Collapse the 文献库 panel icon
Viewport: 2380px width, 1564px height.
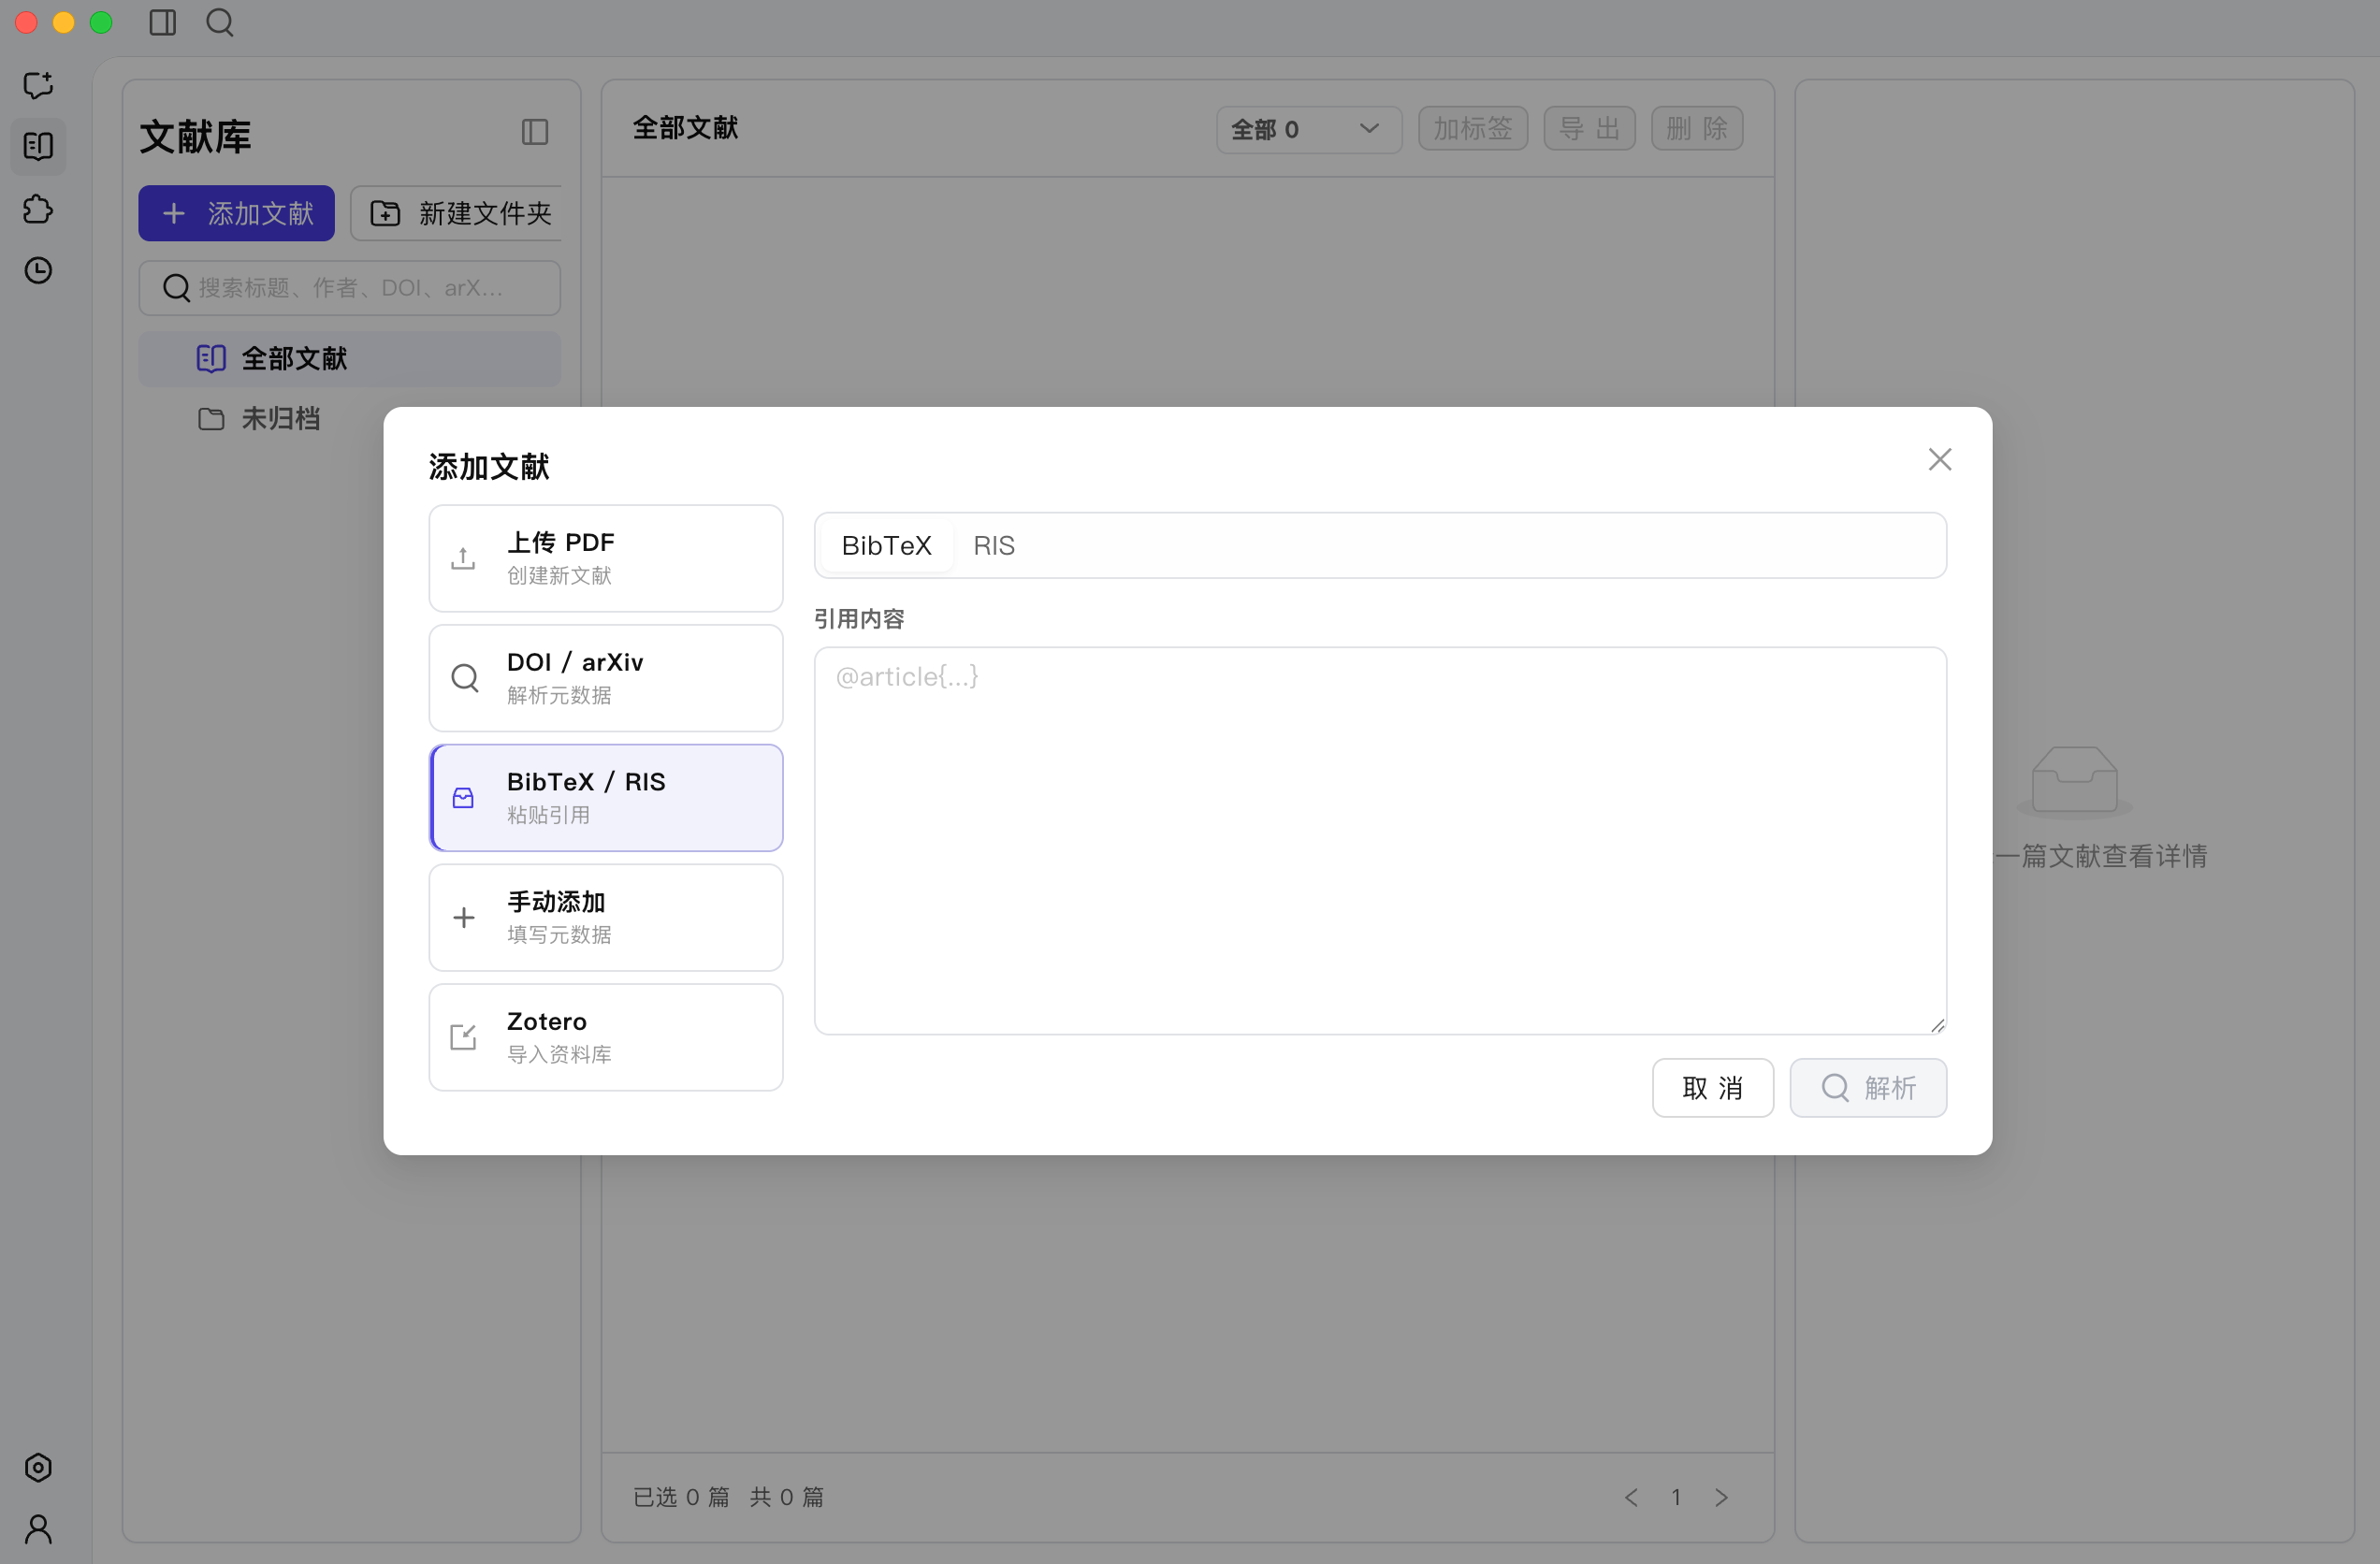point(535,132)
